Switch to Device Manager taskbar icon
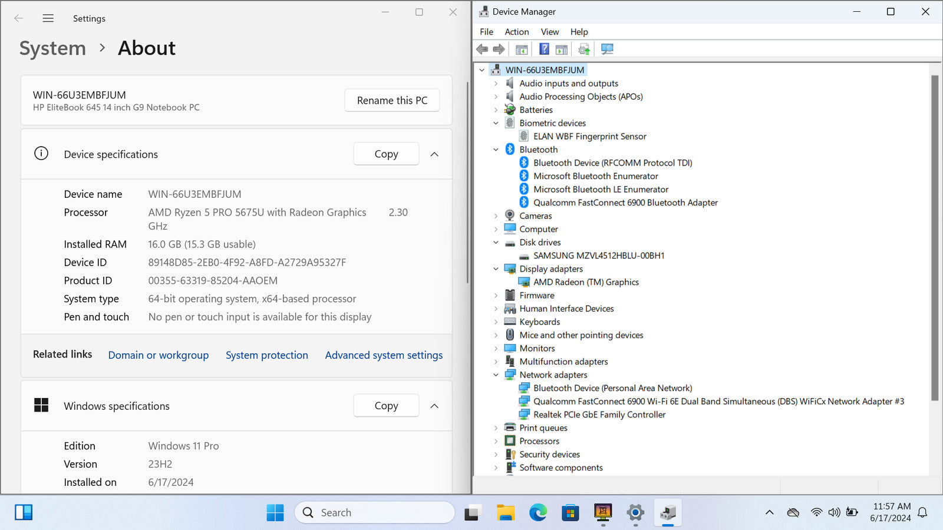 point(668,512)
